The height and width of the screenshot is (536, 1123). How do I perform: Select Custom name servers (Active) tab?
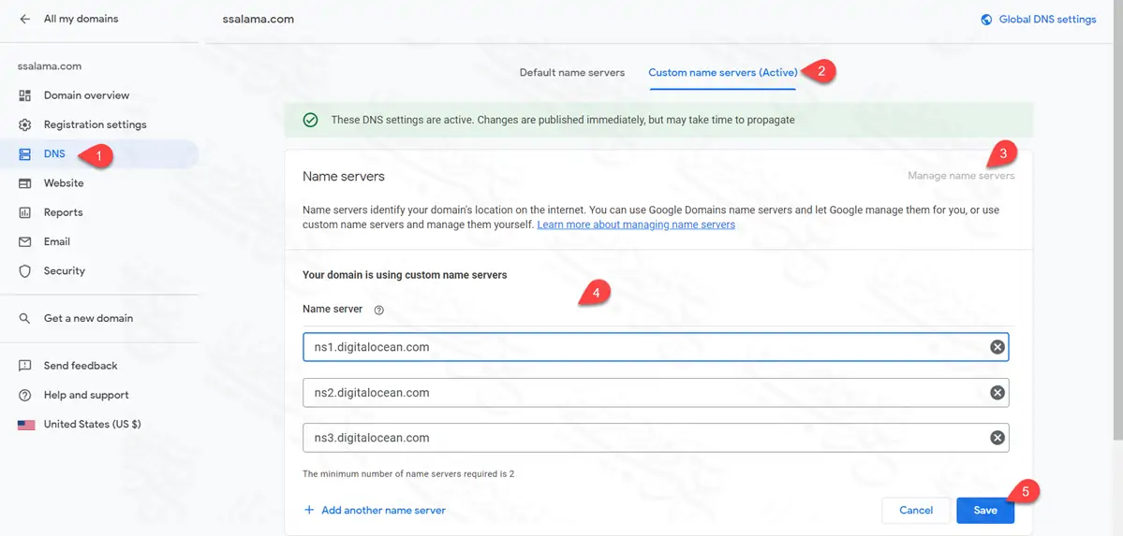(722, 73)
